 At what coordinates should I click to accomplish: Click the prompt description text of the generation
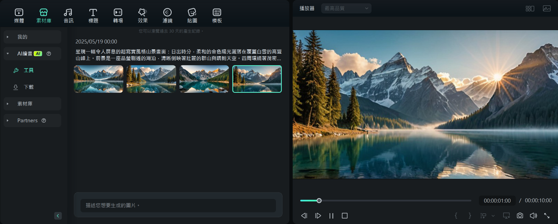click(x=178, y=55)
